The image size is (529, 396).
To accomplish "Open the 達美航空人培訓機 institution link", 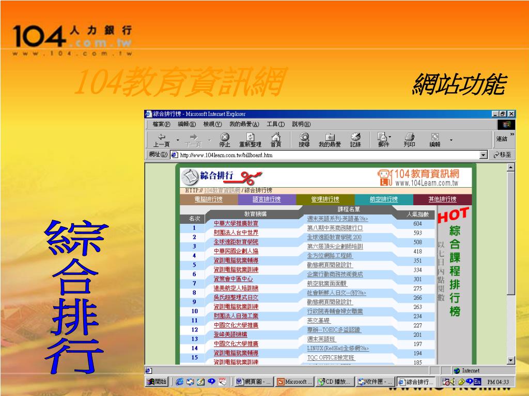I will pyautogui.click(x=236, y=288).
